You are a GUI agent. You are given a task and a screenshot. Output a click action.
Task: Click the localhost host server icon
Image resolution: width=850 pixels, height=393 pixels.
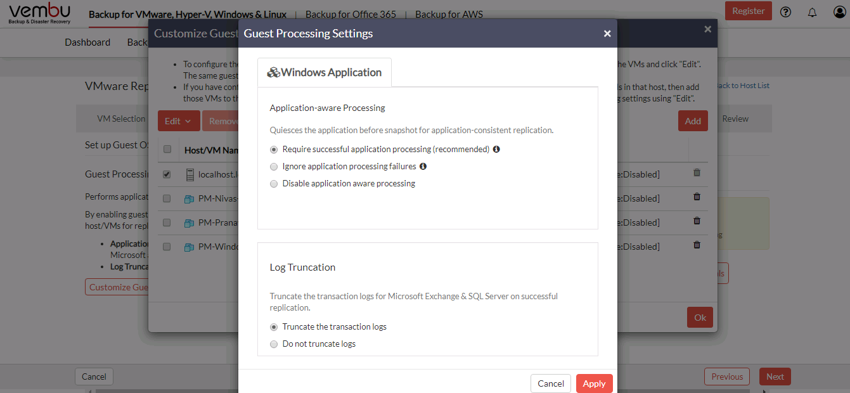[189, 174]
